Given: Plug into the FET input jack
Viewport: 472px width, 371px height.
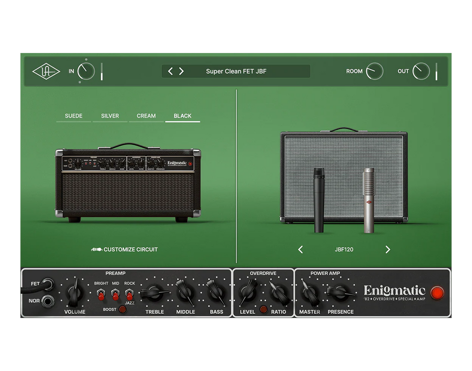Looking at the screenshot, I should pos(47,284).
